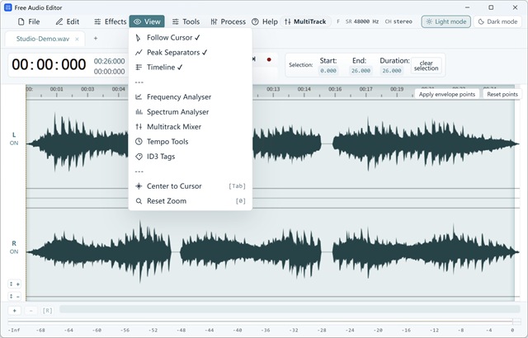528x338 pixels.
Task: Click the Frequency Analyser chart icon
Action: pyautogui.click(x=139, y=96)
